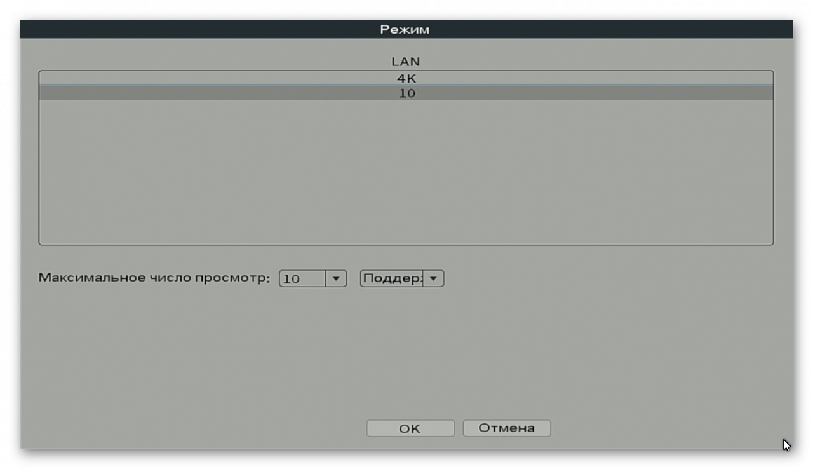Click the triangle icon beside Поддер
813x469 pixels.
(433, 278)
